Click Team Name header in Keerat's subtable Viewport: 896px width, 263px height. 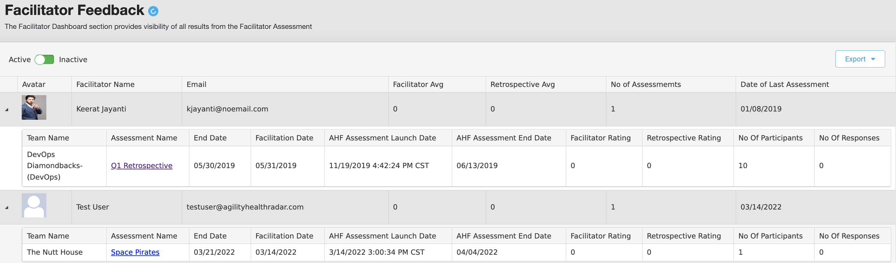pos(48,138)
